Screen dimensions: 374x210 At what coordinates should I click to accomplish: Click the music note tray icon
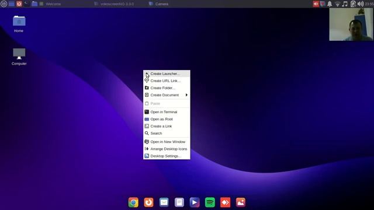click(x=345, y=4)
